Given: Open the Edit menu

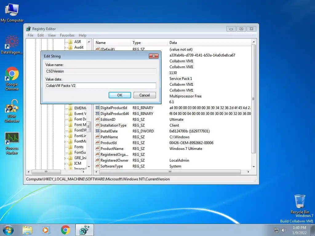Looking at the screenshot, I should pos(41,35).
